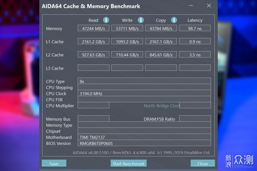This screenshot has width=257, height=171.
Task: Click the Copy column header
Action: [x=161, y=20]
